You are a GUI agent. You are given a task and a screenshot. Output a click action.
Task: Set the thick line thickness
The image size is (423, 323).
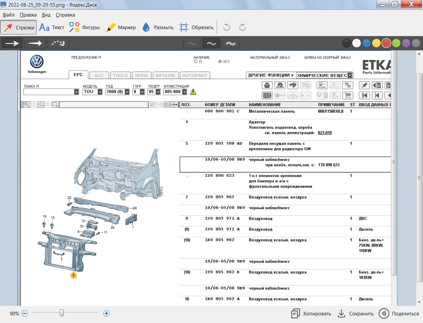tap(231, 43)
